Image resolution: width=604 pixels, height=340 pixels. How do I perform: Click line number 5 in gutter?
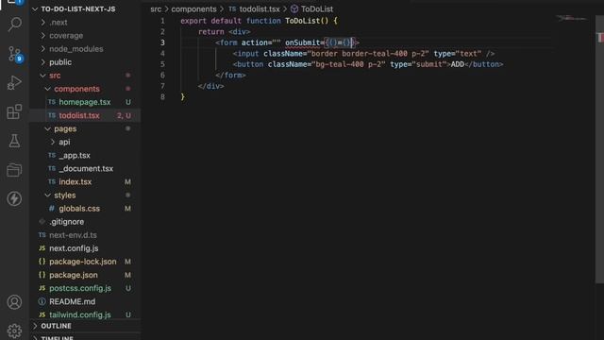click(162, 64)
